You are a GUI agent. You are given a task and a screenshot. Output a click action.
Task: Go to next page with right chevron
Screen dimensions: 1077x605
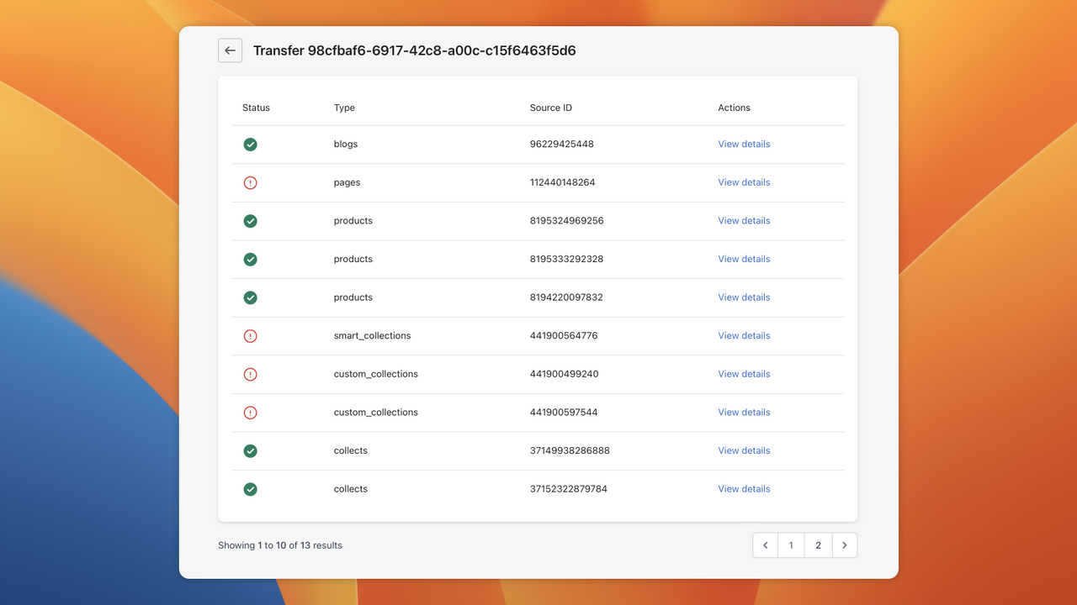click(845, 545)
